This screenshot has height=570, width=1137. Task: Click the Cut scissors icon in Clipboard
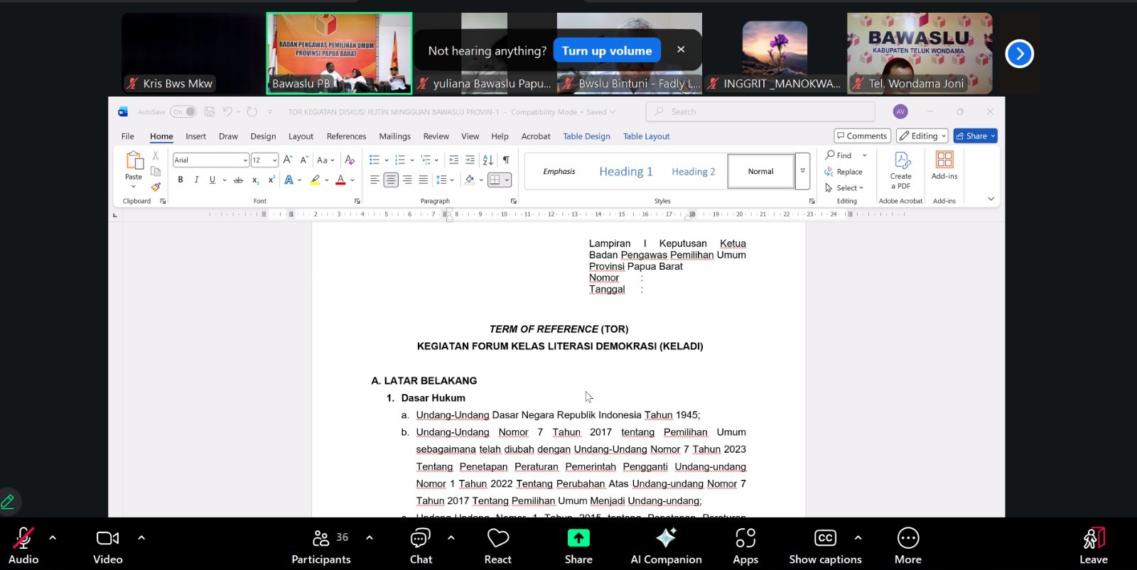click(x=156, y=155)
